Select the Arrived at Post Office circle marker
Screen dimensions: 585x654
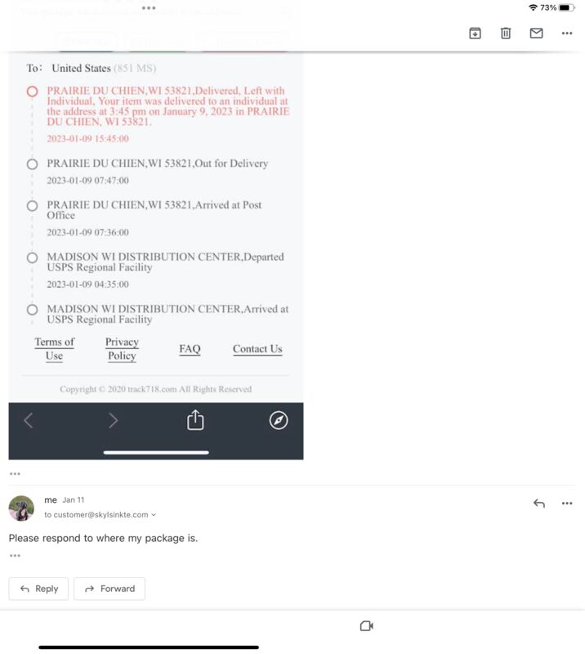[x=32, y=206]
